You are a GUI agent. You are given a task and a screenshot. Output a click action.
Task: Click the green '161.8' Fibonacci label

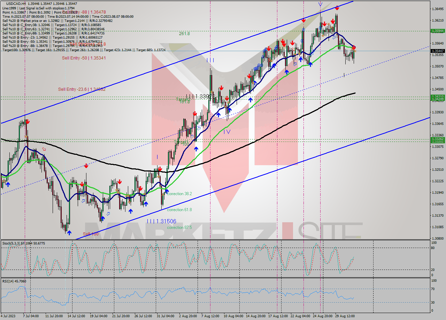click(184, 102)
